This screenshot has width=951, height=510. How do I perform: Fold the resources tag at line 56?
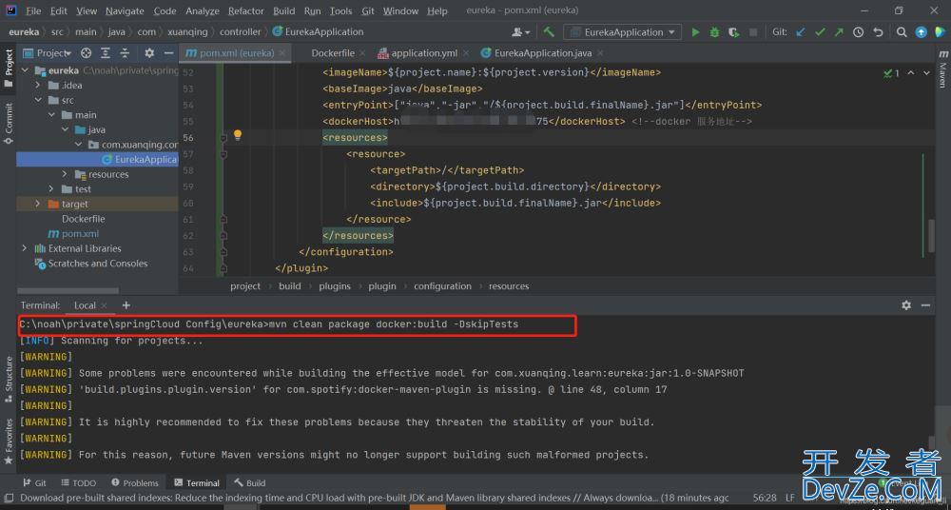pyautogui.click(x=223, y=138)
